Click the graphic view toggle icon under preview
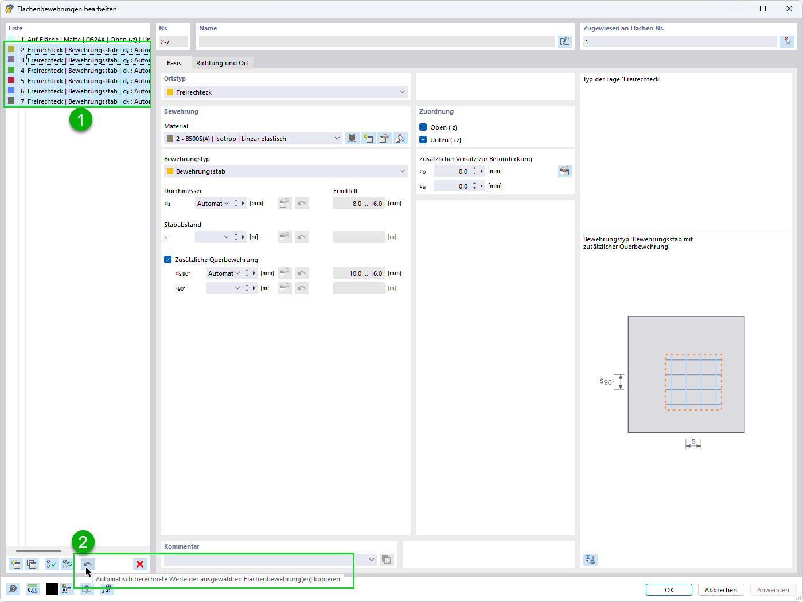This screenshot has height=602, width=803. 590,560
